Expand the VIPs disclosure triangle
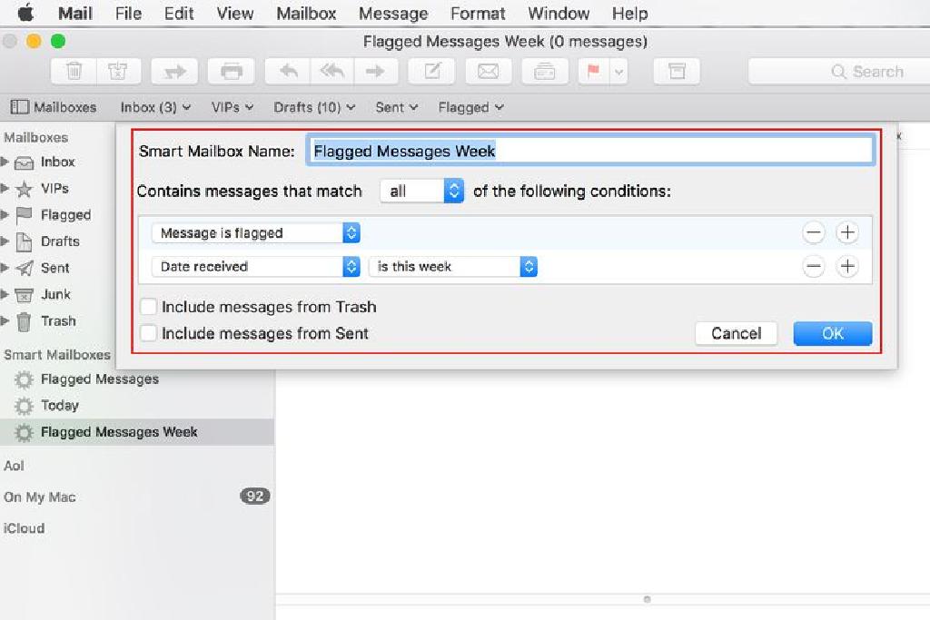This screenshot has height=620, width=930. coord(5,189)
